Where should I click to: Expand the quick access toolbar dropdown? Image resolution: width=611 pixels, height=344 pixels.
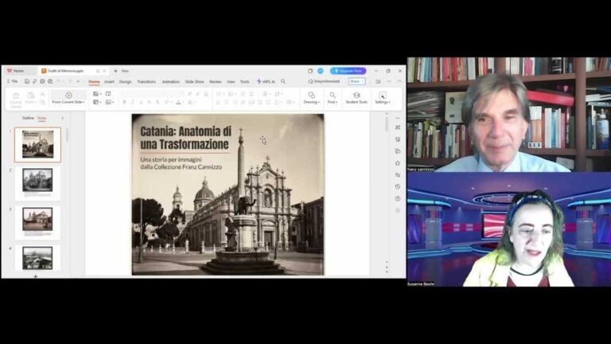click(78, 81)
